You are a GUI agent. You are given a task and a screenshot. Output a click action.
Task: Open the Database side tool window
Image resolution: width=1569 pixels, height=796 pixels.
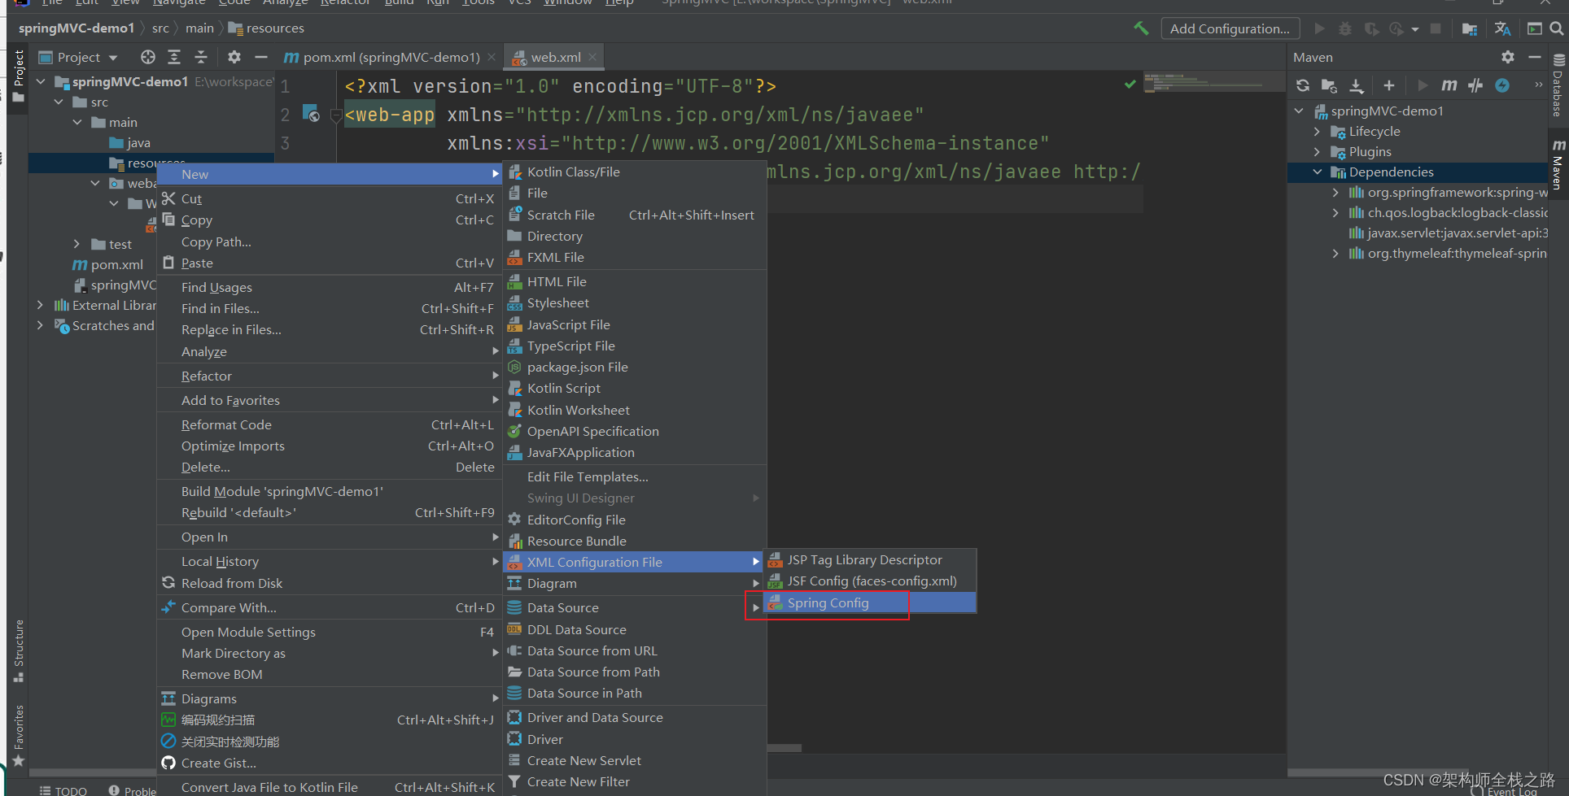click(1558, 85)
